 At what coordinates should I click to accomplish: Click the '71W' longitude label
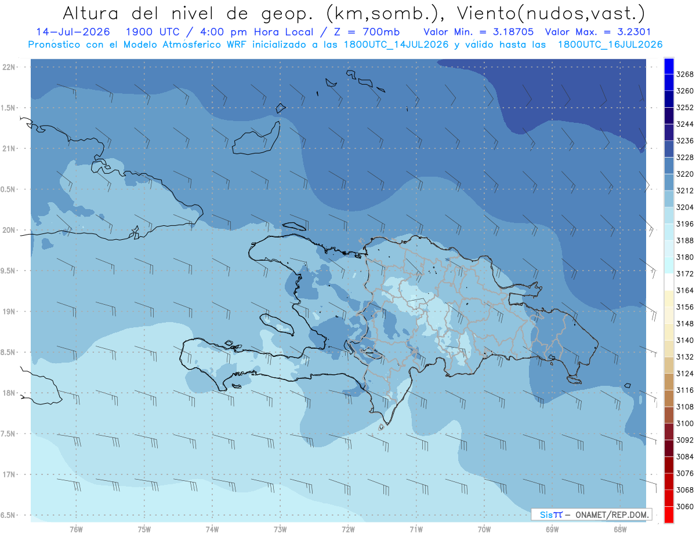click(x=416, y=529)
